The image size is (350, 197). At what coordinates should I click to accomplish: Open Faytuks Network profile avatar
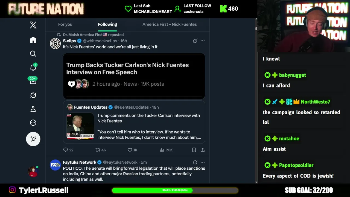55,165
